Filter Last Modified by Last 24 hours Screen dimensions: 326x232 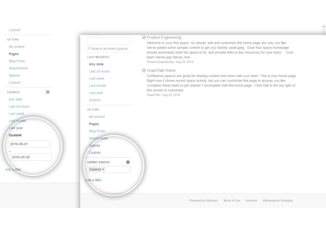point(99,71)
